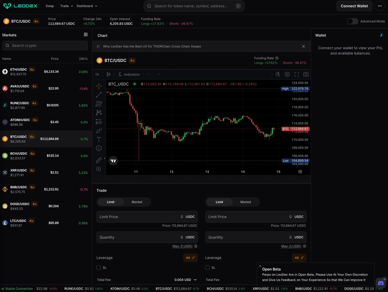Click the ruler measure tool

click(x=99, y=160)
